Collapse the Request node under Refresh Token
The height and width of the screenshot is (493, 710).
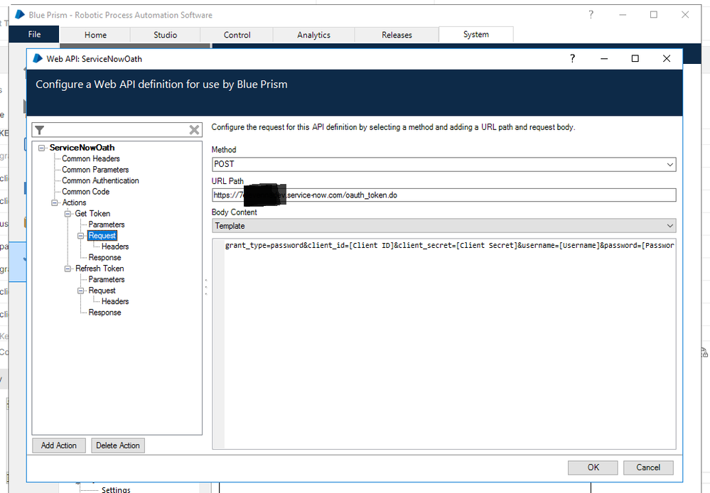(80, 291)
